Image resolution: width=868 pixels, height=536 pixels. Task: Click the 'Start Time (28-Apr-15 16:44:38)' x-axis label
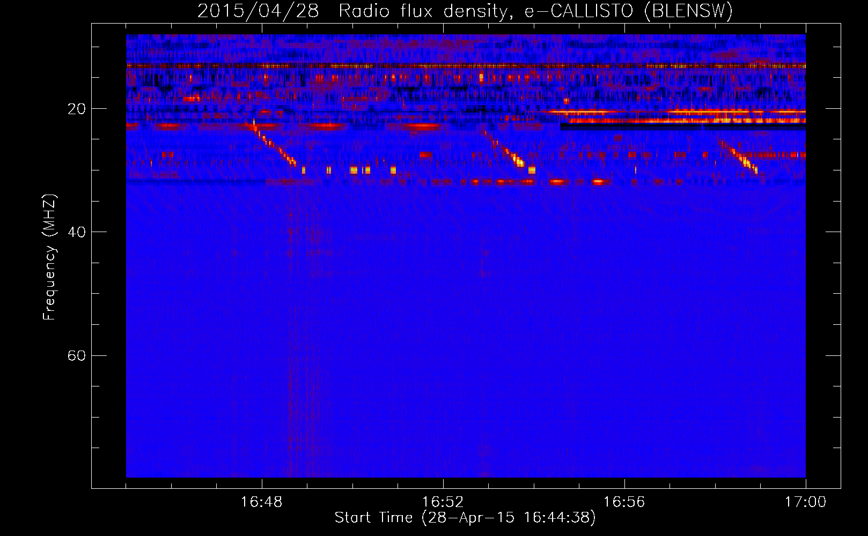(465, 518)
